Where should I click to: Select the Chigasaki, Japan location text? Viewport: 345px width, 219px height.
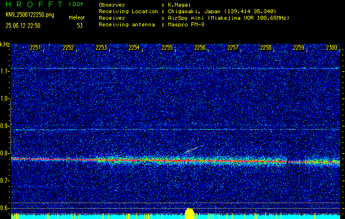pyautogui.click(x=222, y=11)
